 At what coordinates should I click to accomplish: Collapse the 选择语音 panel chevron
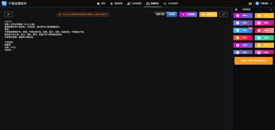click(x=271, y=9)
